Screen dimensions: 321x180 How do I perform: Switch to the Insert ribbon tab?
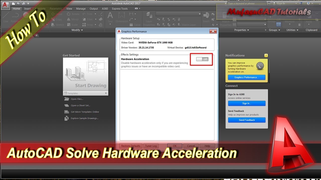click(x=28, y=9)
